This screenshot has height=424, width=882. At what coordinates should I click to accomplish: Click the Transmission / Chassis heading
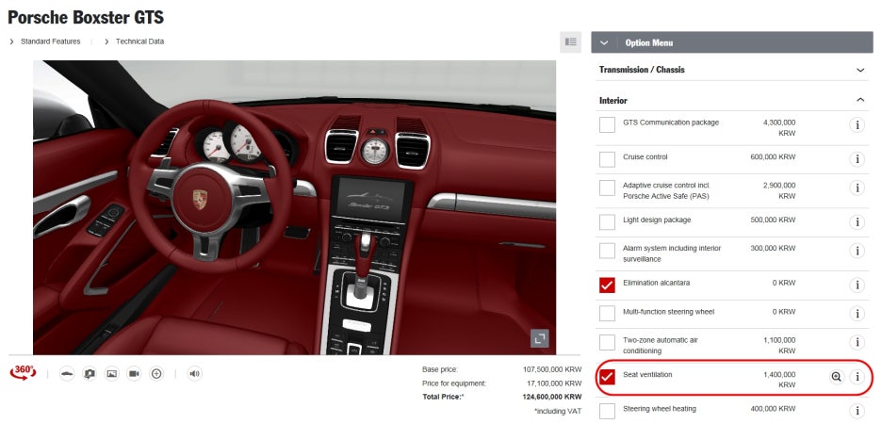point(642,70)
